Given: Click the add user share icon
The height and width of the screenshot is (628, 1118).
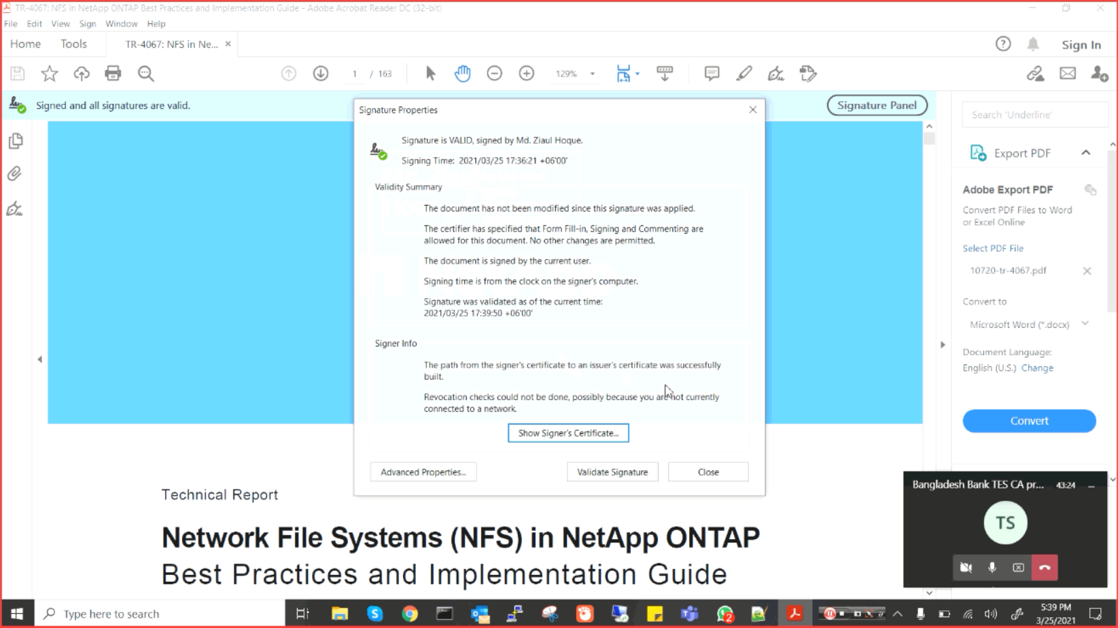Looking at the screenshot, I should [1099, 73].
